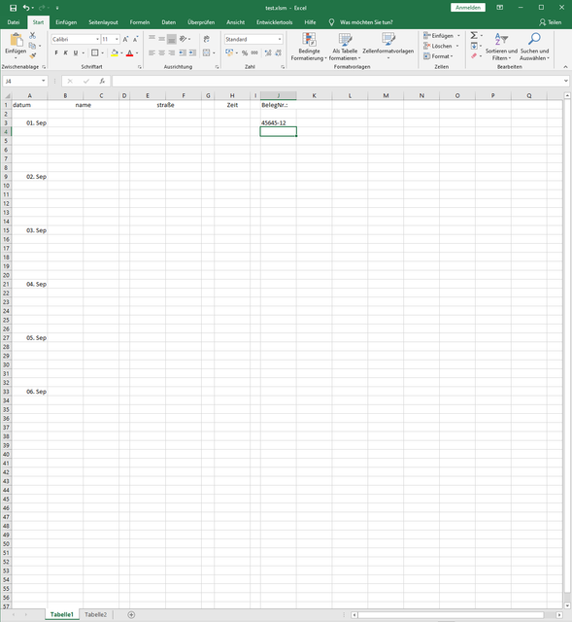Open the text orientation tool
Image resolution: width=572 pixels, height=622 pixels.
click(183, 39)
